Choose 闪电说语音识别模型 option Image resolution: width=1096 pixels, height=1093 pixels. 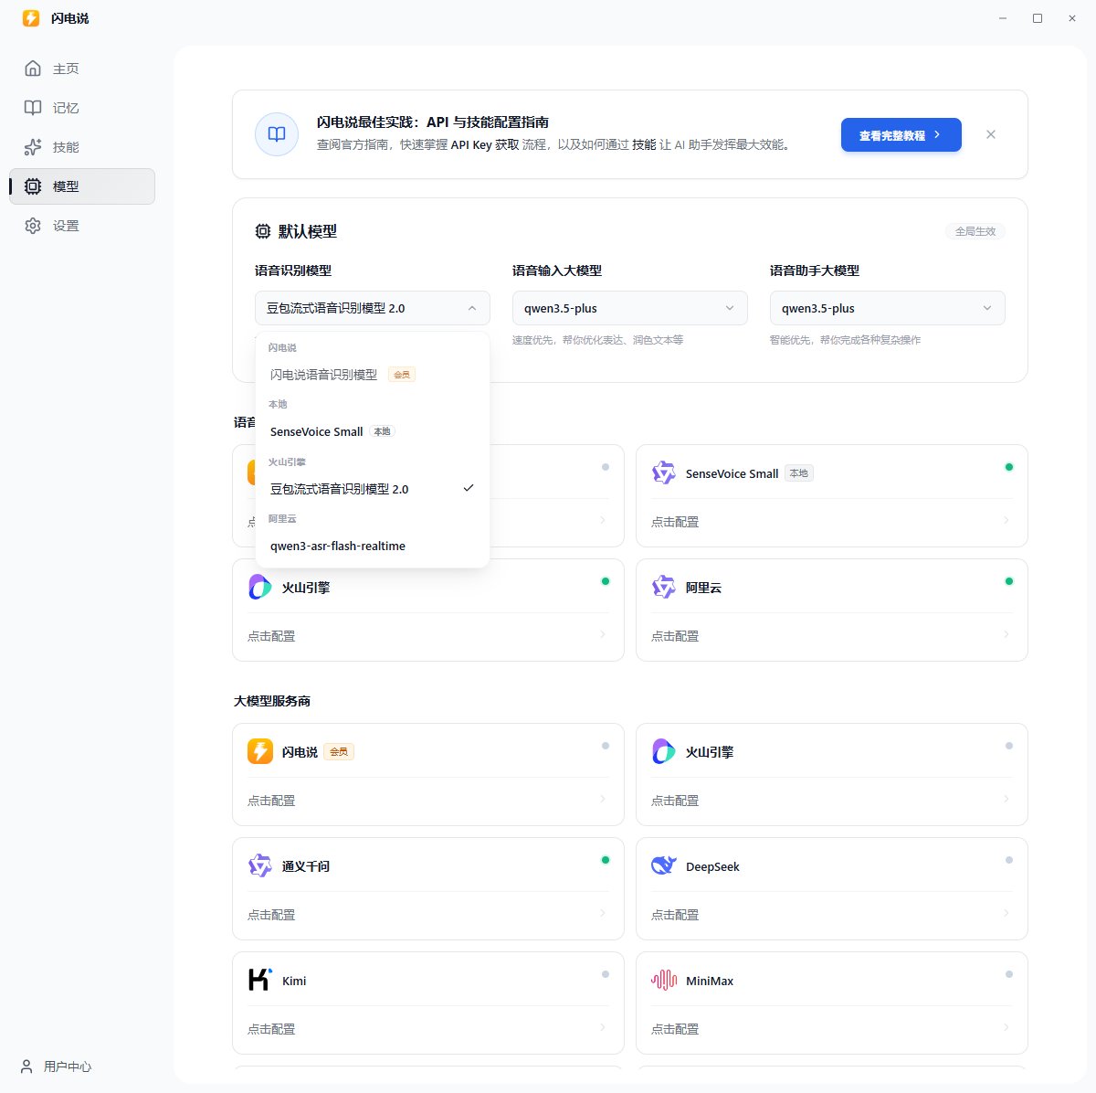pos(373,375)
